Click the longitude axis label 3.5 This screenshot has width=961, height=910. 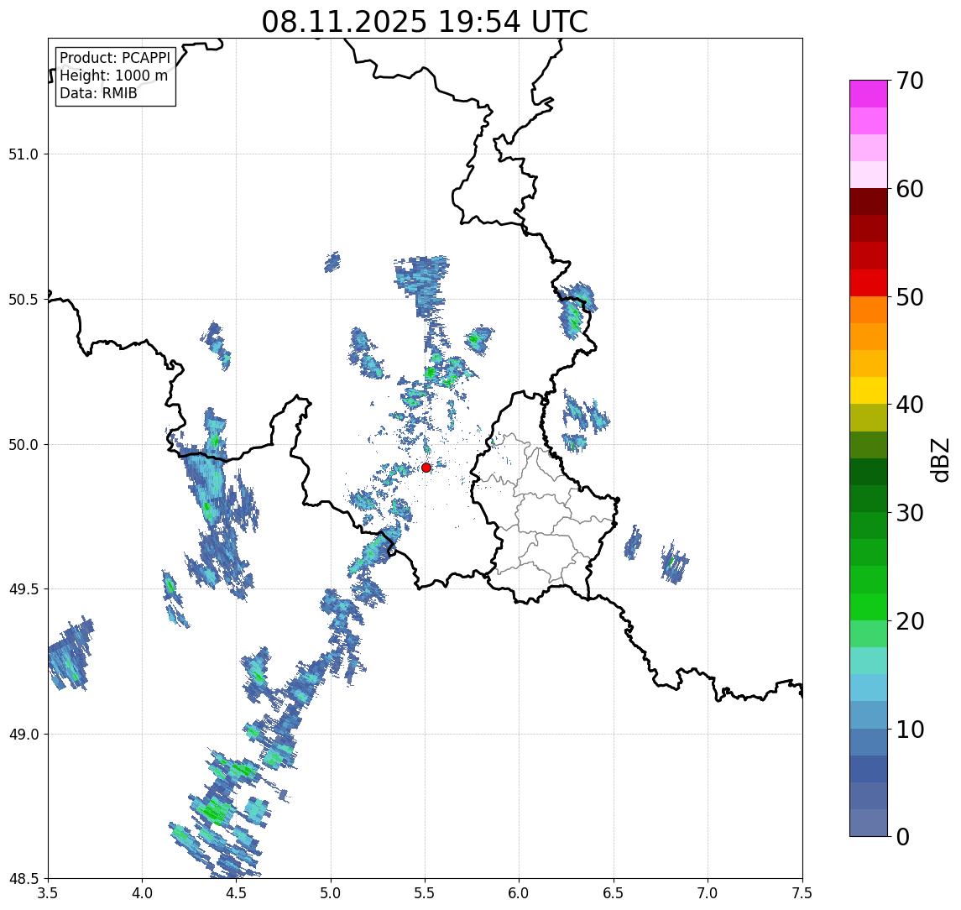pyautogui.click(x=48, y=893)
